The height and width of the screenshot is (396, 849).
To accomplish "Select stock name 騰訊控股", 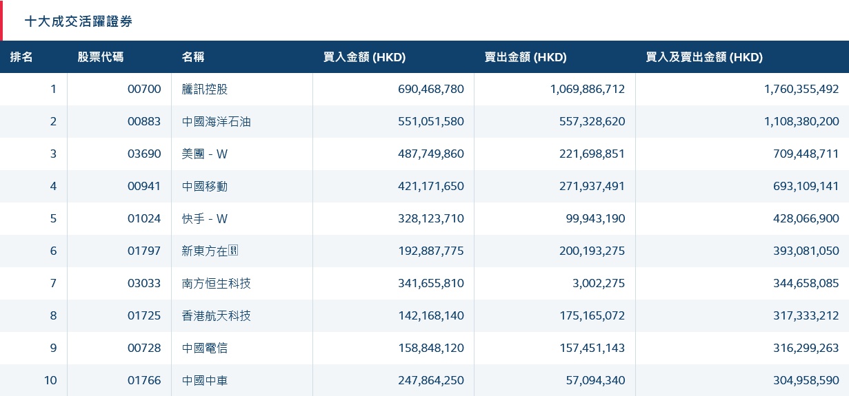I will click(205, 89).
